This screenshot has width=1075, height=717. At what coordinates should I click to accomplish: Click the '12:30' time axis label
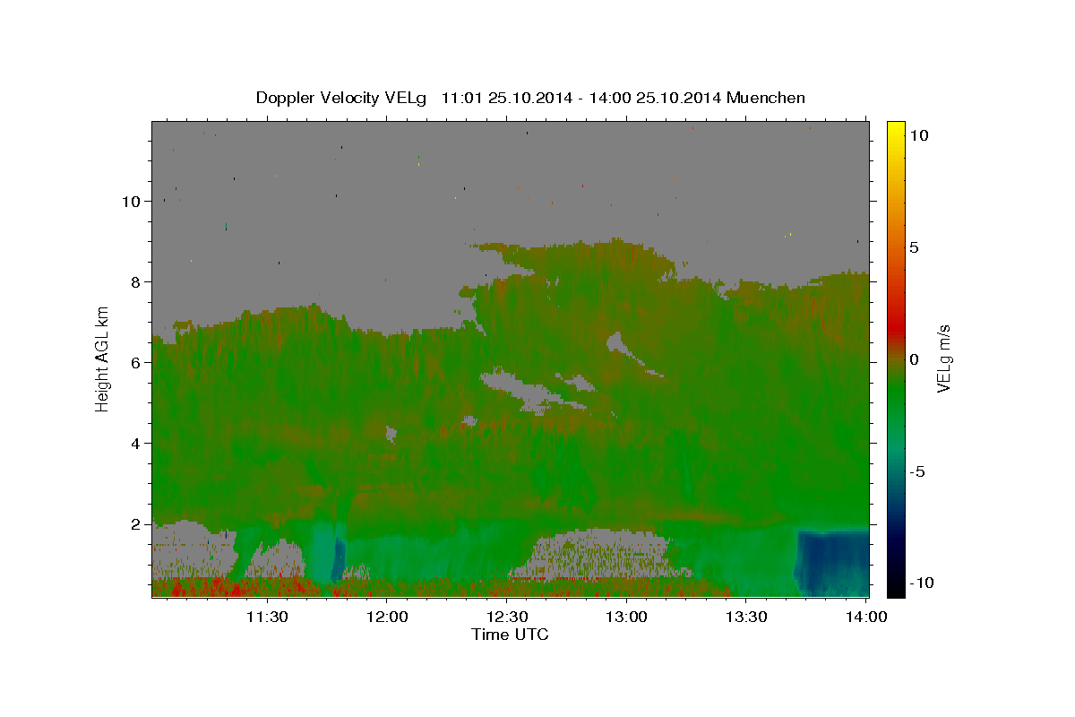[506, 617]
